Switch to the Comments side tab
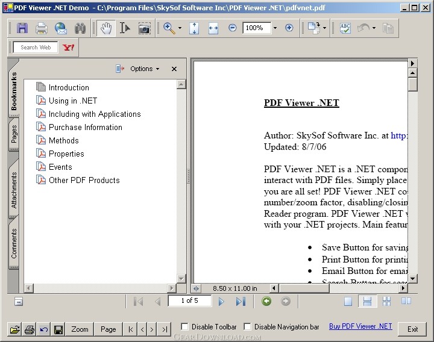 [x=14, y=244]
